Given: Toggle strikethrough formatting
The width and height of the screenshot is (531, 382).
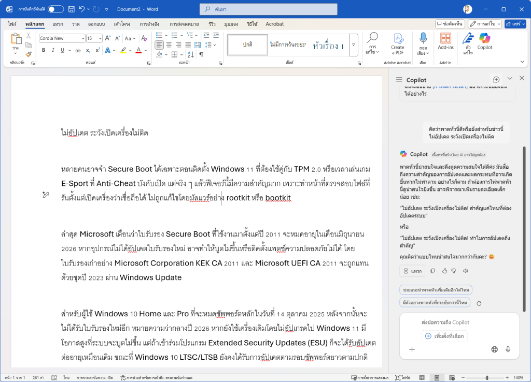Looking at the screenshot, I should (x=78, y=50).
